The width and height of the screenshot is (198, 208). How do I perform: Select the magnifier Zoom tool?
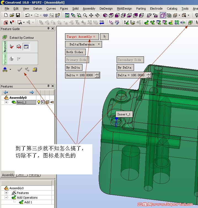tap(85, 15)
